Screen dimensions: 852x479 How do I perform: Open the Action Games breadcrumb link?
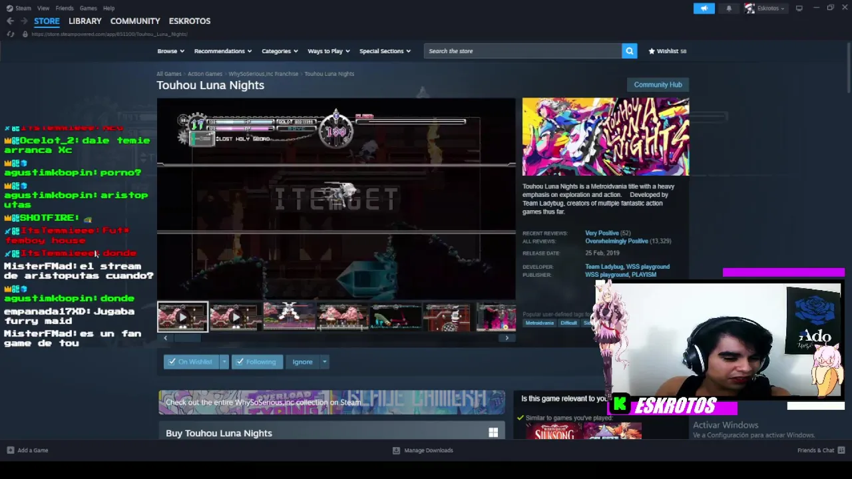click(205, 74)
